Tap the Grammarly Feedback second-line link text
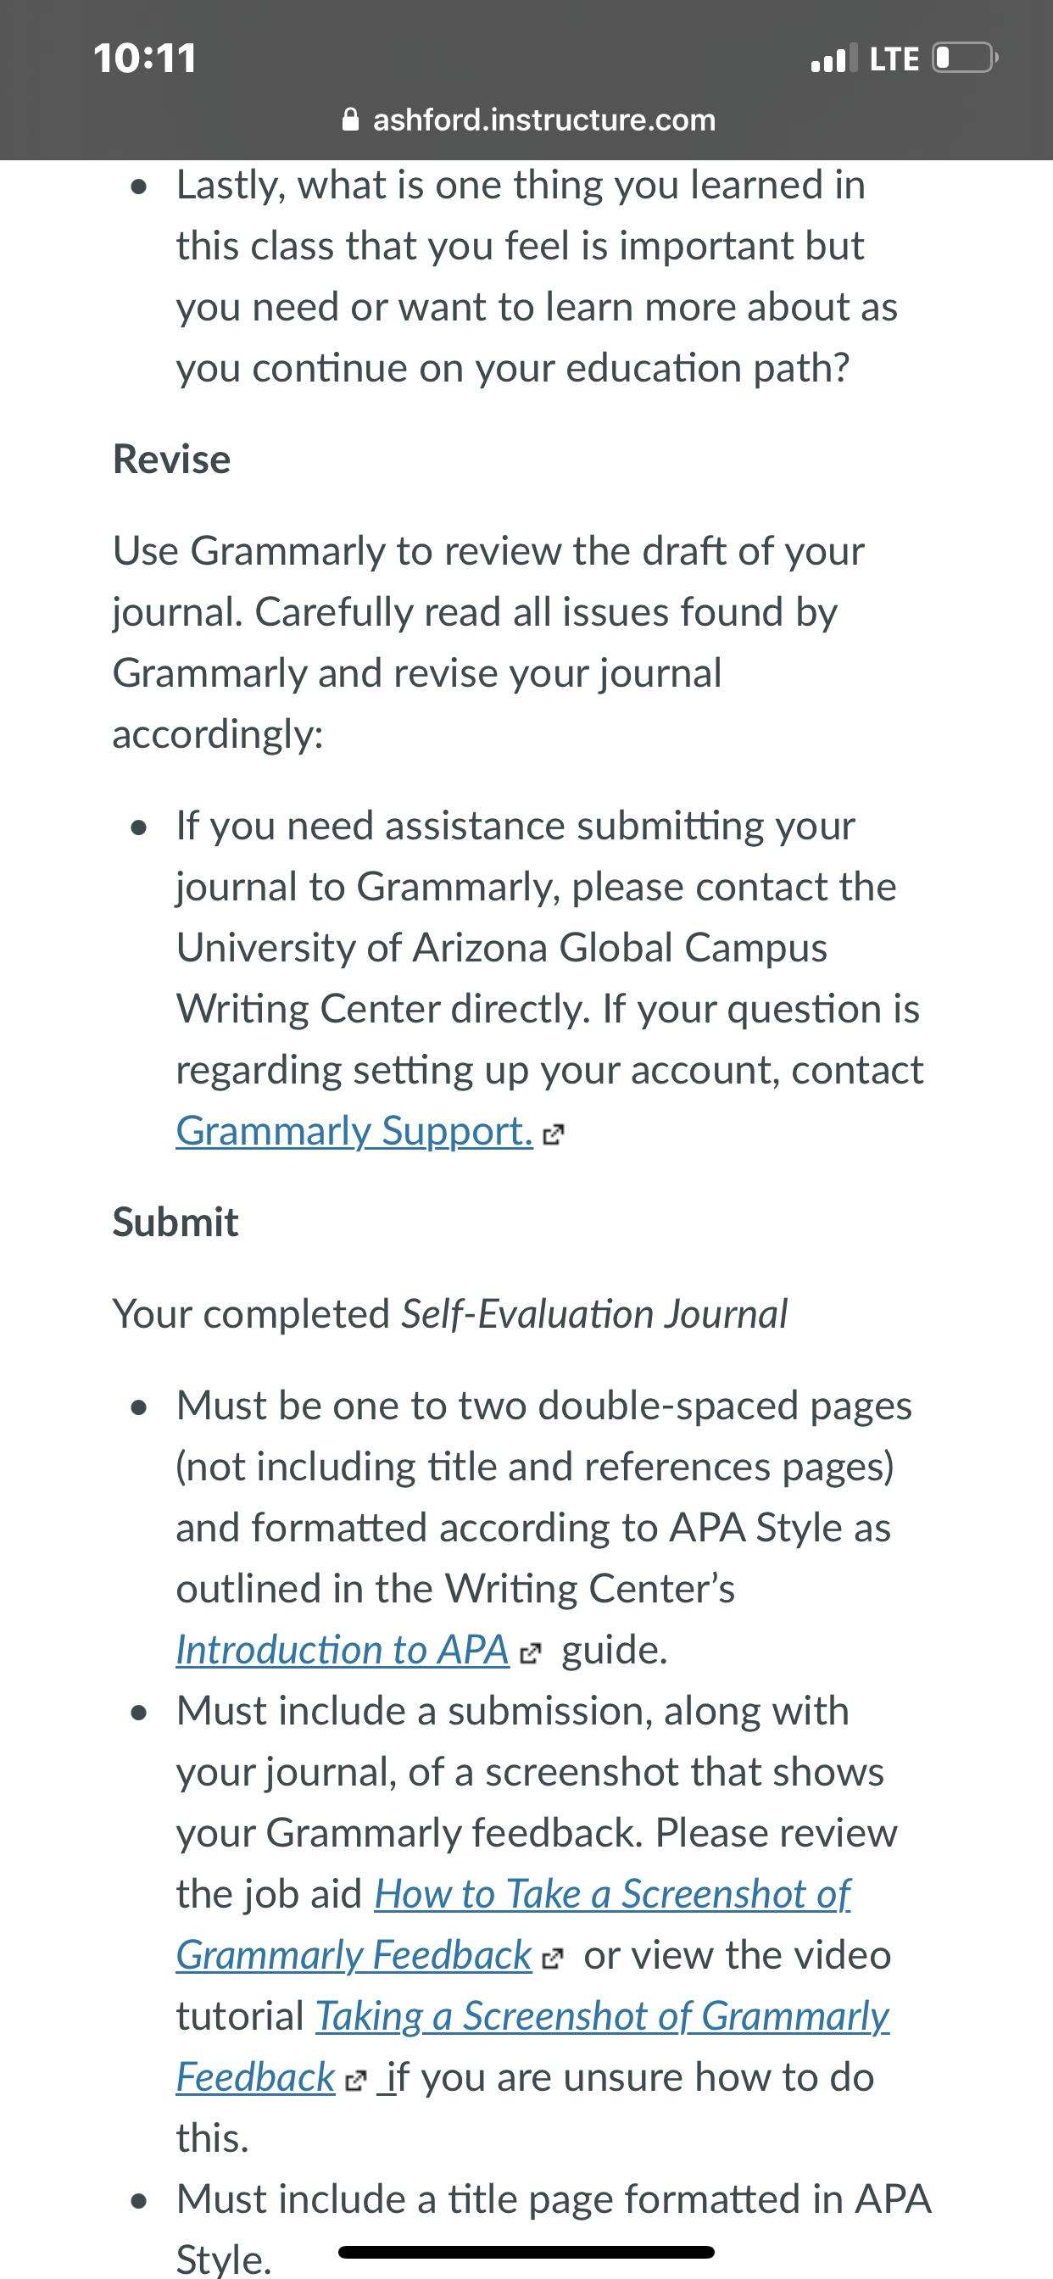 point(354,1955)
